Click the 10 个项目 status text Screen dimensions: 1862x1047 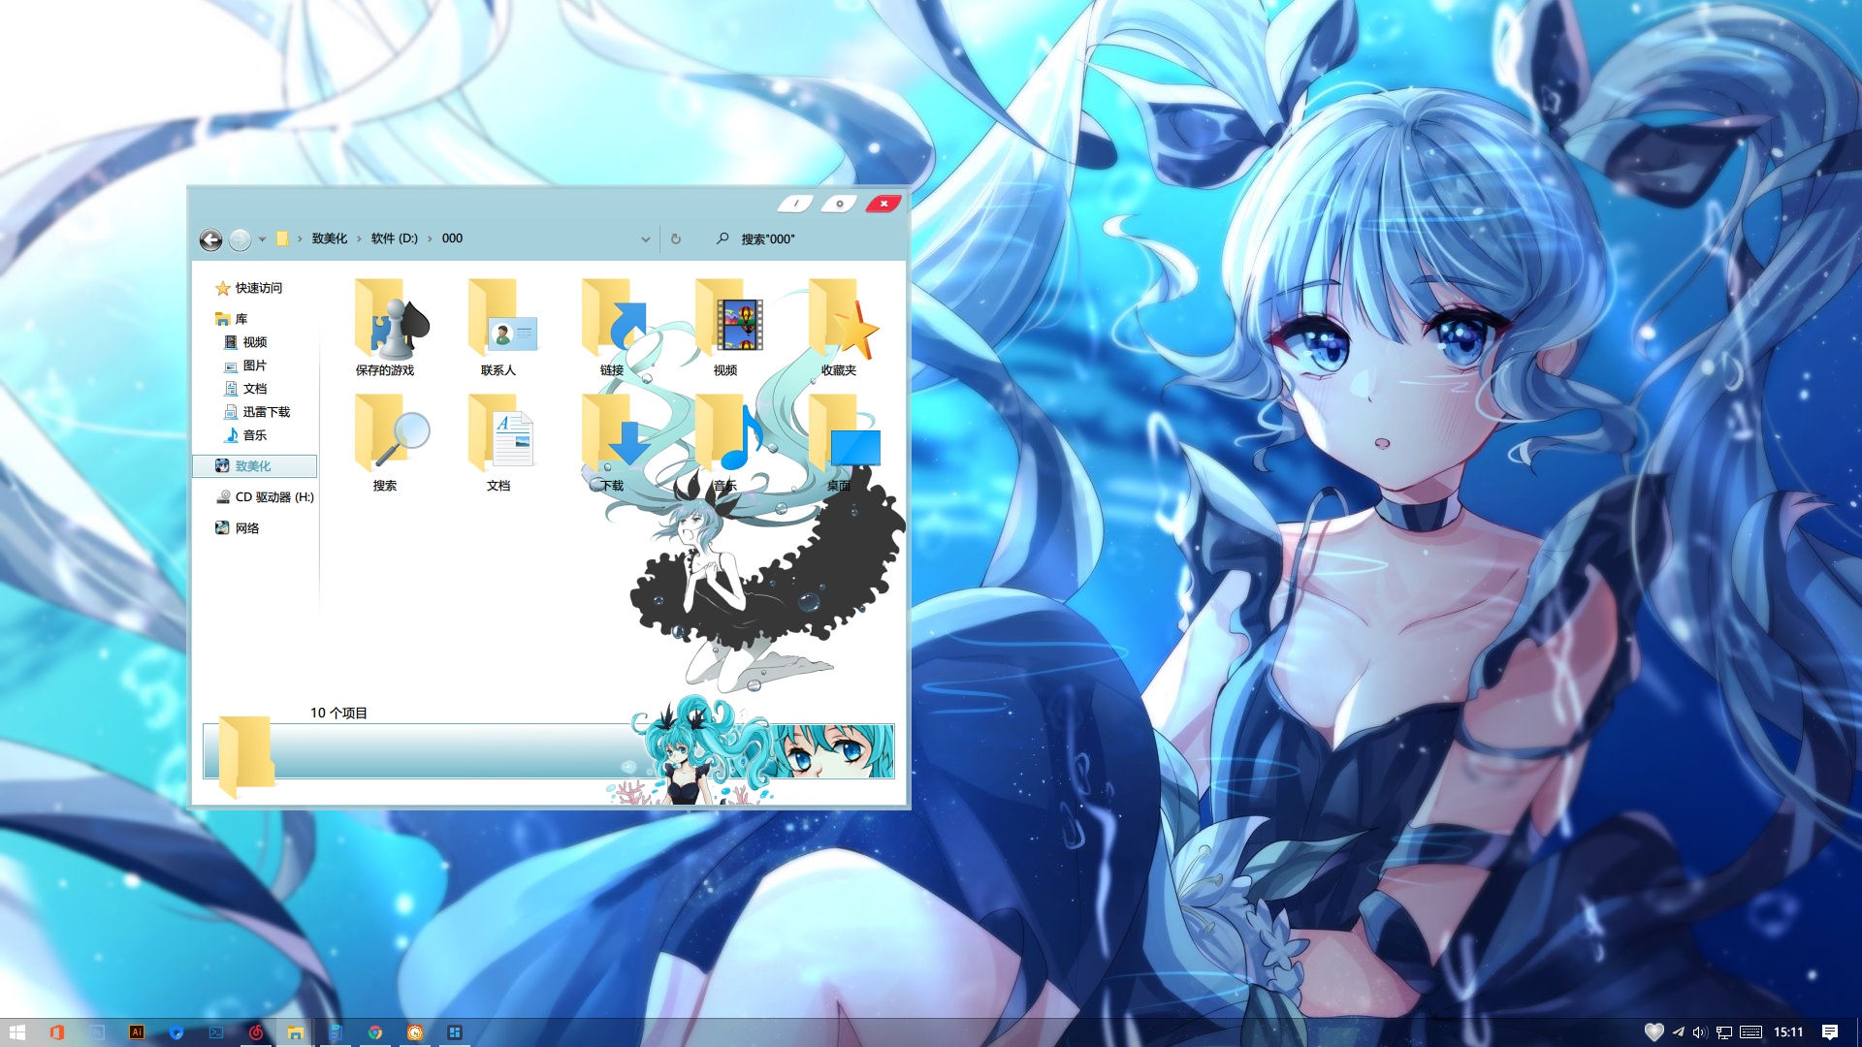[338, 713]
